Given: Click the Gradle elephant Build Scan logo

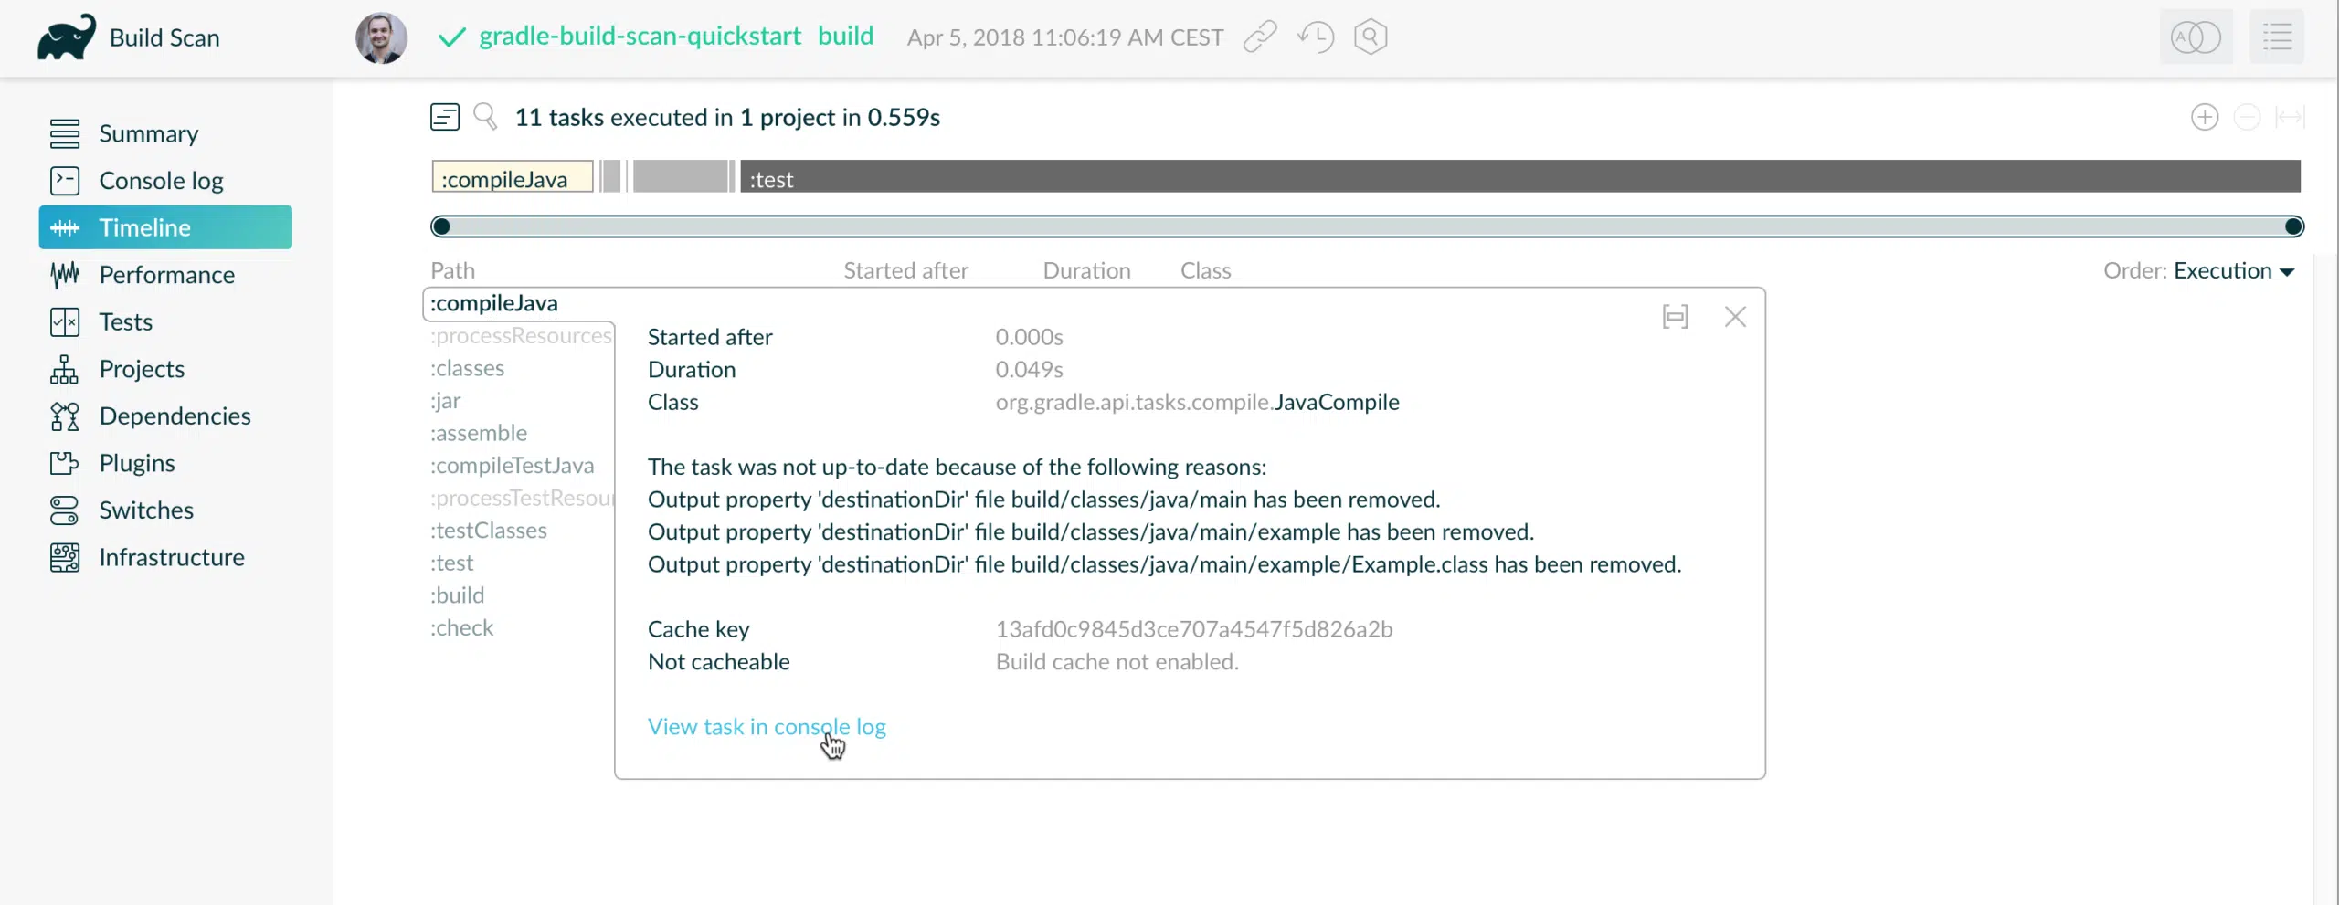Looking at the screenshot, I should point(66,37).
